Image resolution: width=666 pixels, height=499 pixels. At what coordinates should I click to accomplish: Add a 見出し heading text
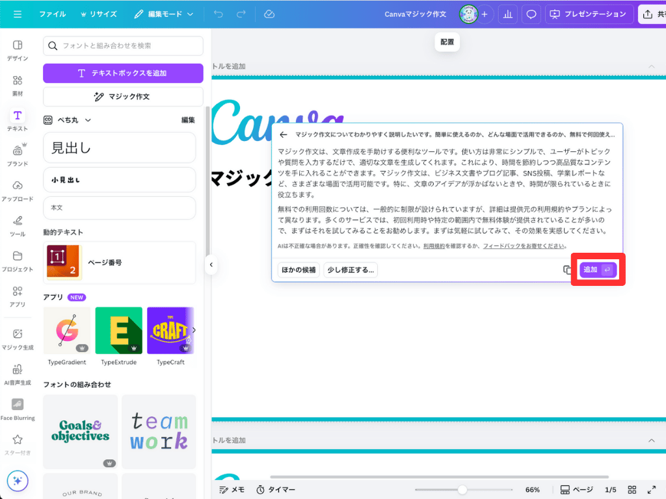(x=120, y=147)
